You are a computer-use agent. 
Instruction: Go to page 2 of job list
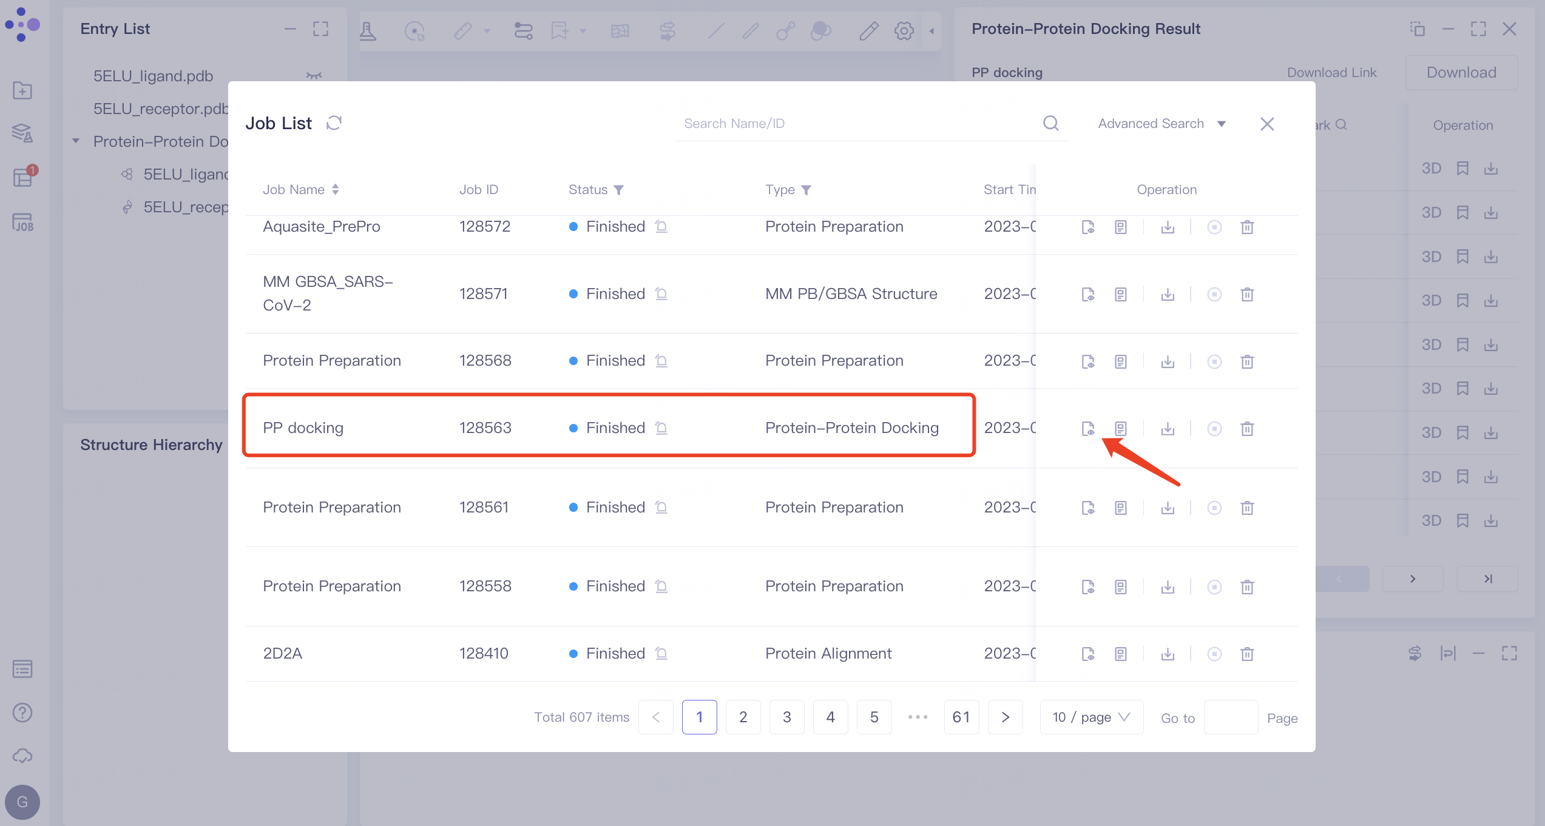[743, 717]
